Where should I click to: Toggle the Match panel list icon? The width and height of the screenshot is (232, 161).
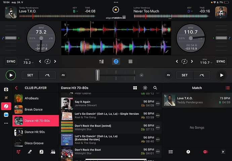pos(228,88)
